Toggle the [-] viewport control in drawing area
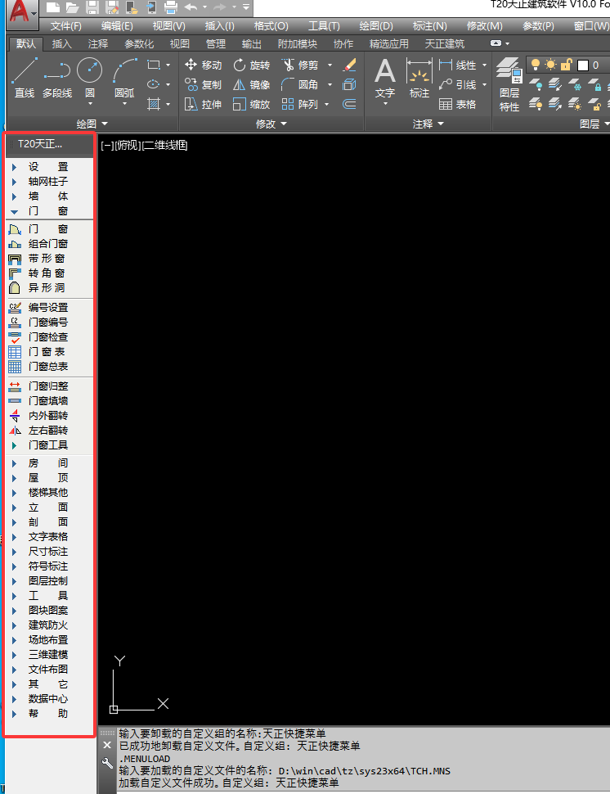This screenshot has width=610, height=794. coord(106,146)
